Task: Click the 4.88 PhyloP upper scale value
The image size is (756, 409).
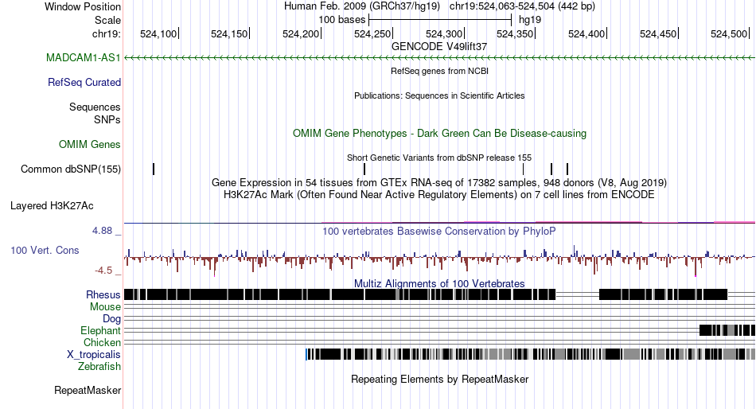Action: [102, 231]
